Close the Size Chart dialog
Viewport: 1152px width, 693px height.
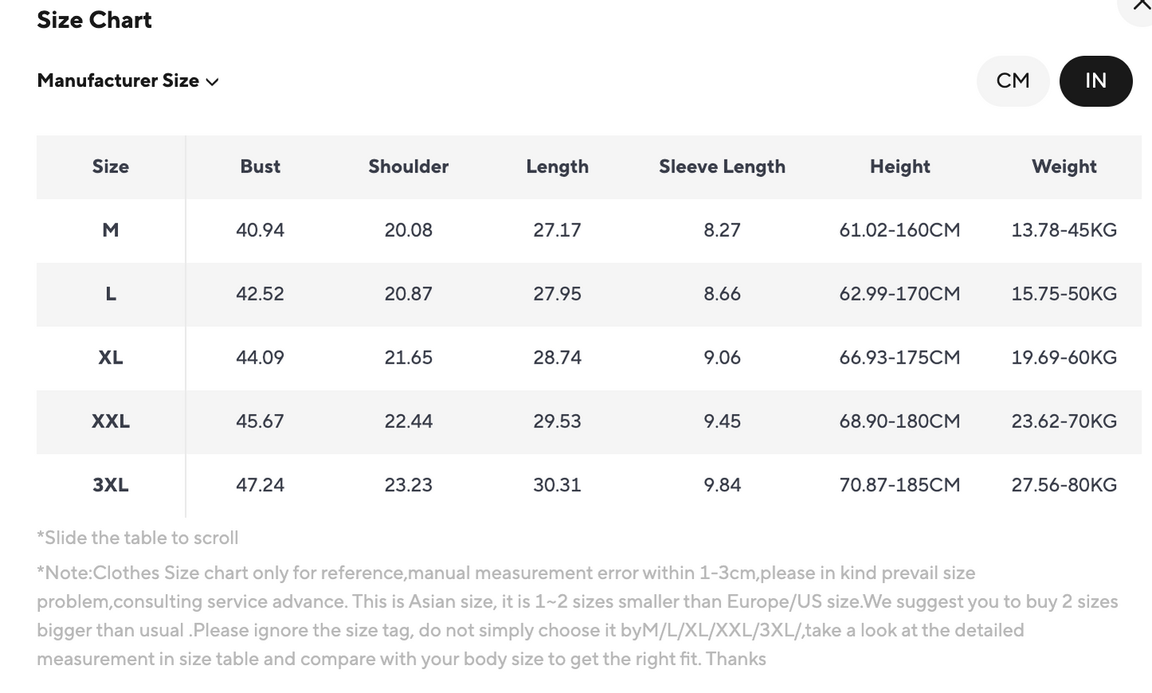pyautogui.click(x=1141, y=6)
